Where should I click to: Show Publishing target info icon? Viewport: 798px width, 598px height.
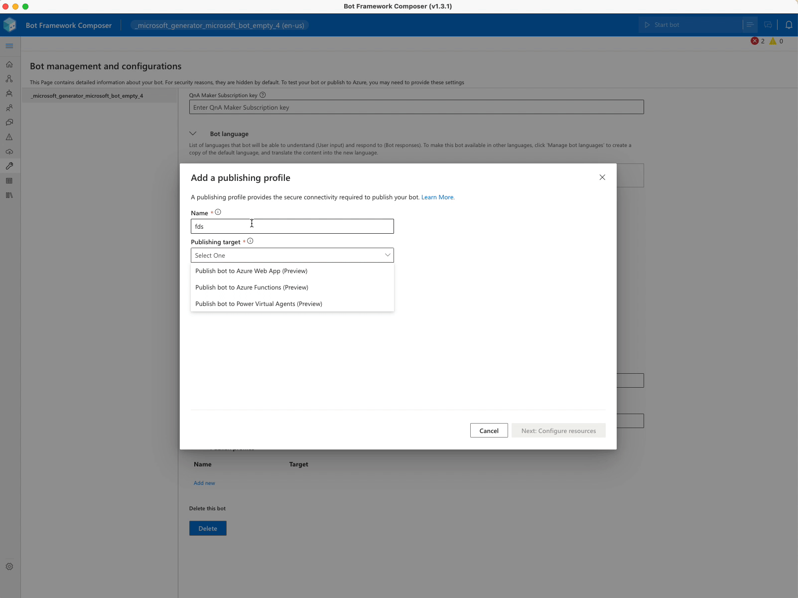pos(250,241)
